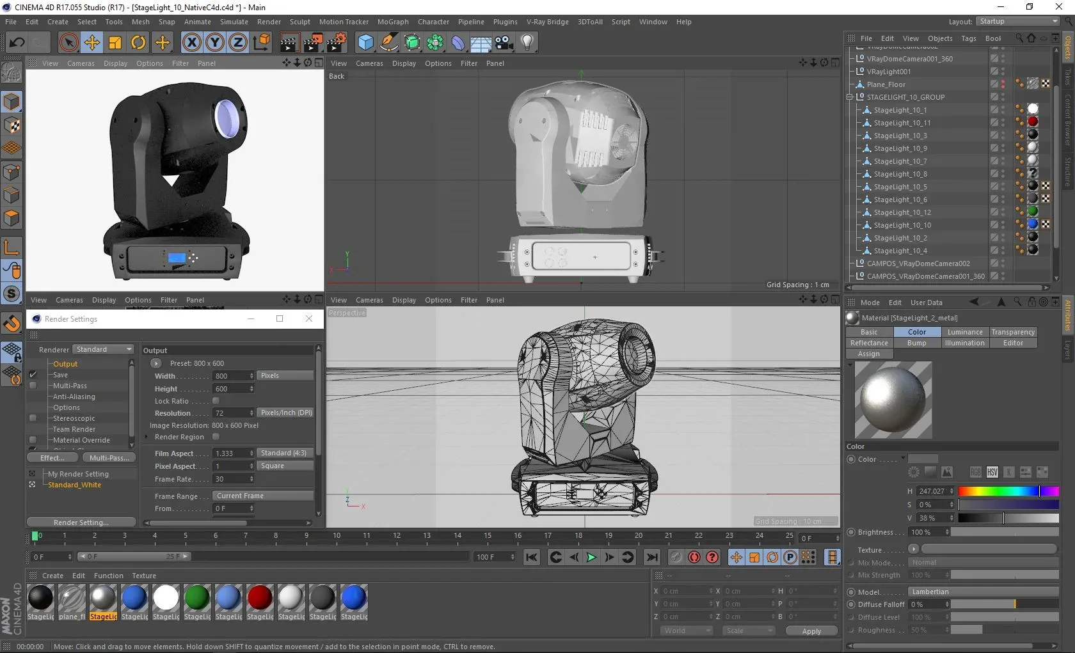Click the Apply button in coordinates panel
Screen dimensions: 1075x653
click(x=811, y=631)
